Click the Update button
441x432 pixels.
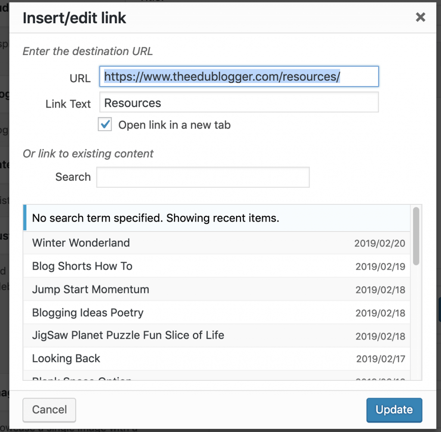pos(394,410)
